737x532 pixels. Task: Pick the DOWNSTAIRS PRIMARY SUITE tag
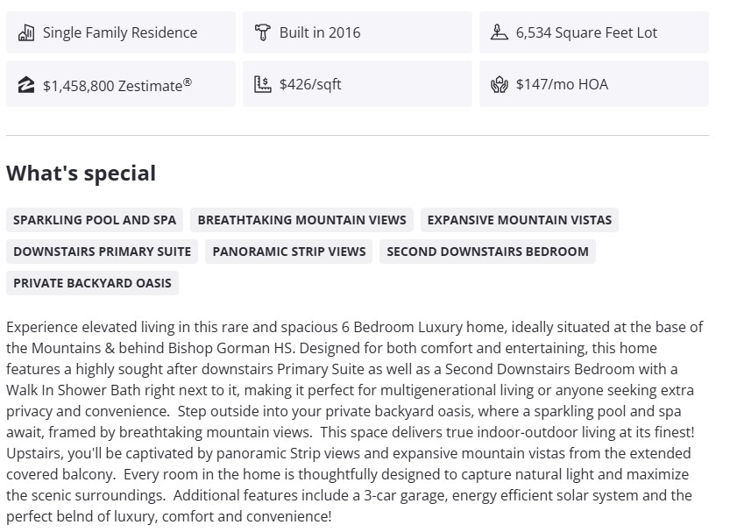(103, 252)
